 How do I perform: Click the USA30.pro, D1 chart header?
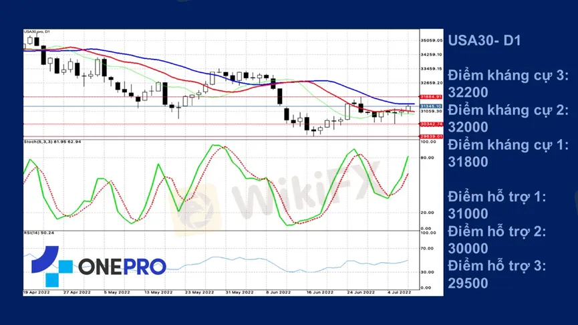click(37, 31)
